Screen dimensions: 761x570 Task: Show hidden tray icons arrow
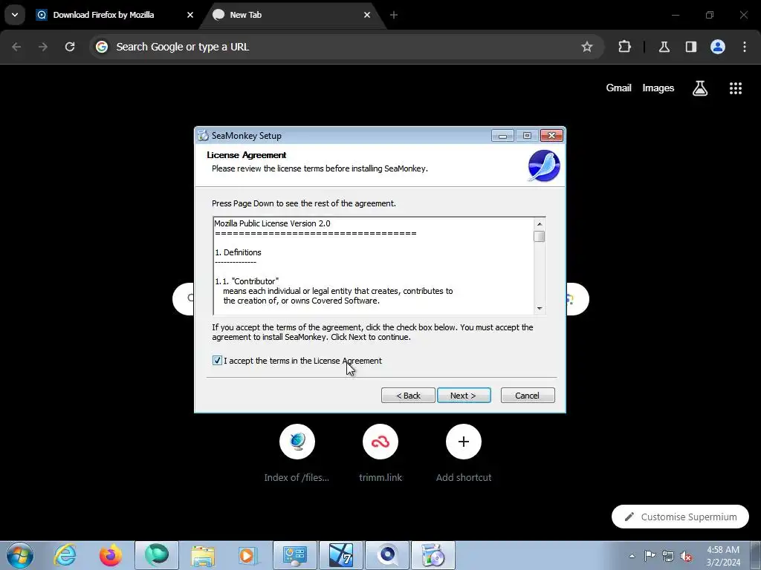632,556
